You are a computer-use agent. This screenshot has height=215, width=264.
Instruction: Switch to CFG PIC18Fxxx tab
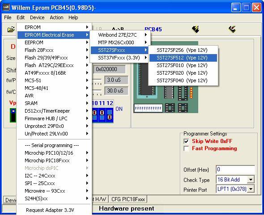[x=128, y=199]
